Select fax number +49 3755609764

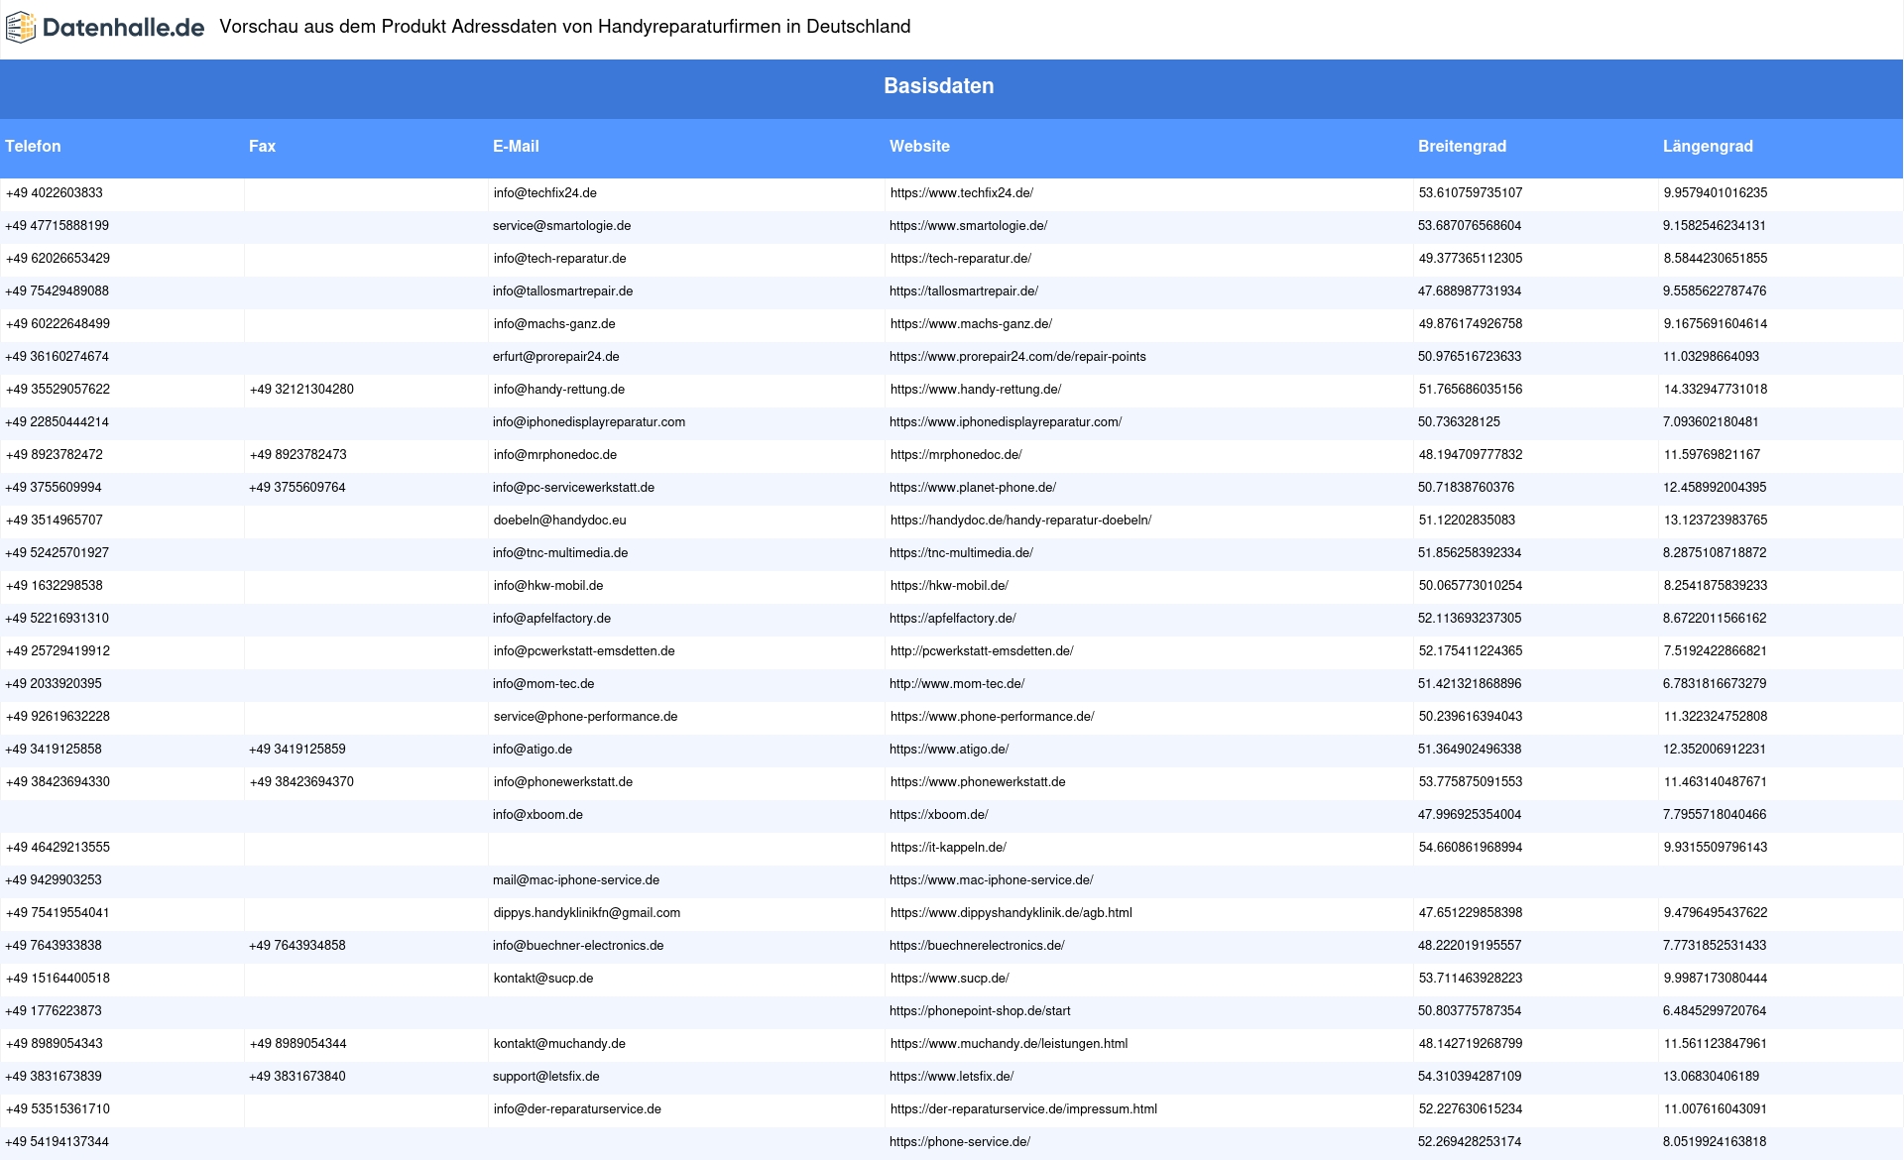click(297, 488)
